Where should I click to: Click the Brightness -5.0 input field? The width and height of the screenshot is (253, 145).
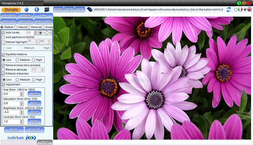tap(12, 112)
